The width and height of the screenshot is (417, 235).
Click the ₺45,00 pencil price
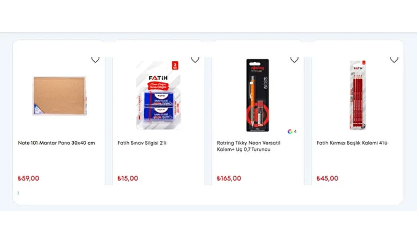pyautogui.click(x=327, y=179)
